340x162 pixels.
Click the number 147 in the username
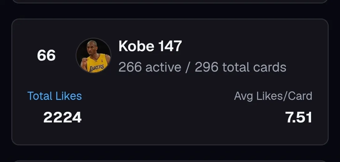coord(170,46)
